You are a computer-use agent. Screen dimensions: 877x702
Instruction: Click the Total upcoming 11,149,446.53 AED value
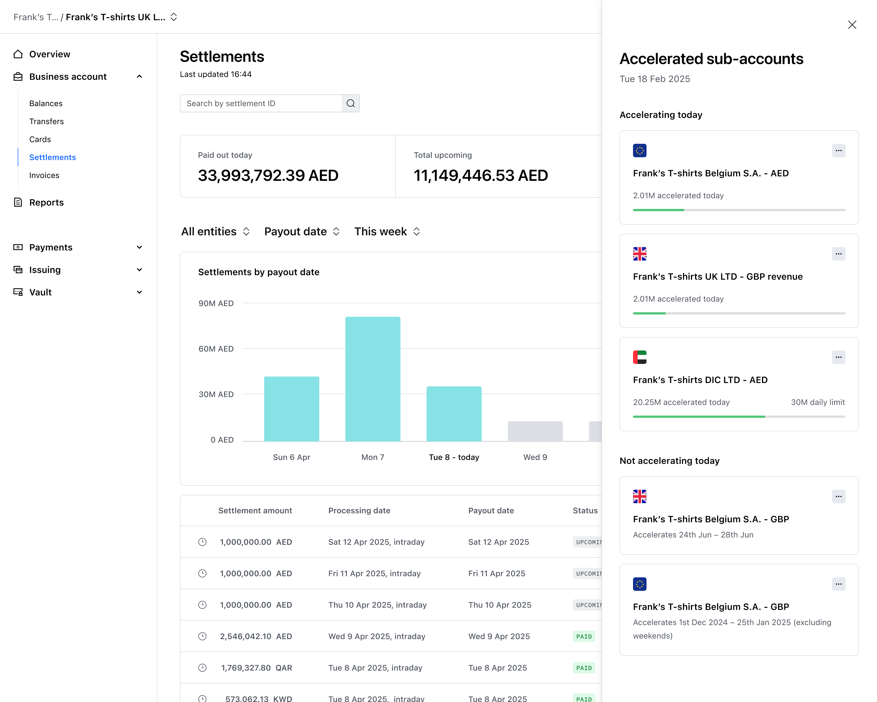click(x=481, y=175)
